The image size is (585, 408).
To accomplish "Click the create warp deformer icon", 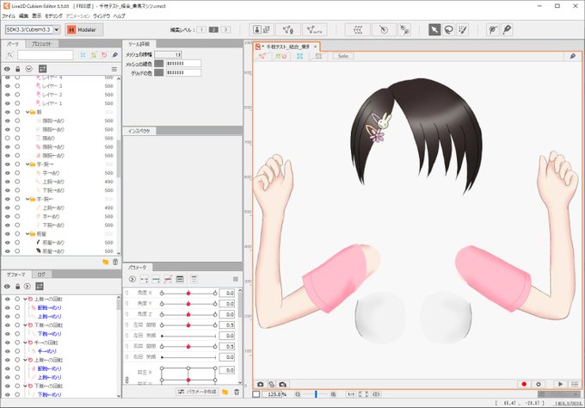I will coord(358,29).
